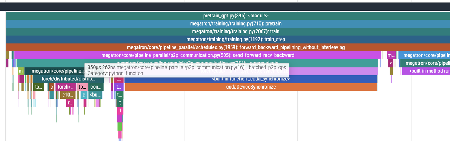Click the dark green "con..." slice
450x141 pixels.
(x=96, y=87)
